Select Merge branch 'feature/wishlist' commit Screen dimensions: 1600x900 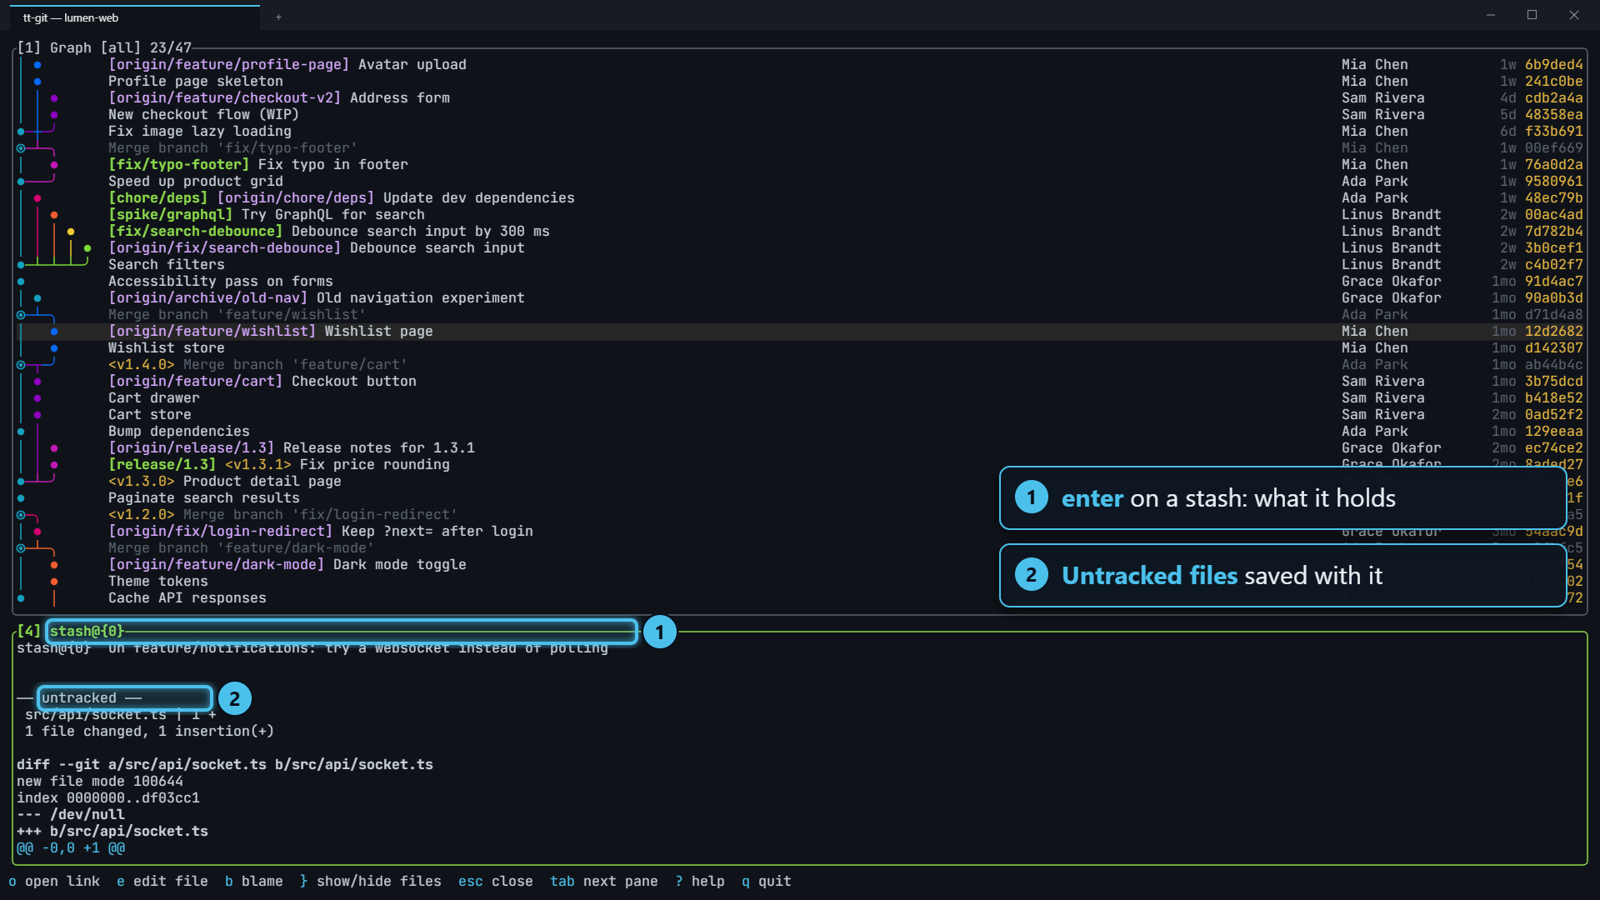click(x=800, y=314)
